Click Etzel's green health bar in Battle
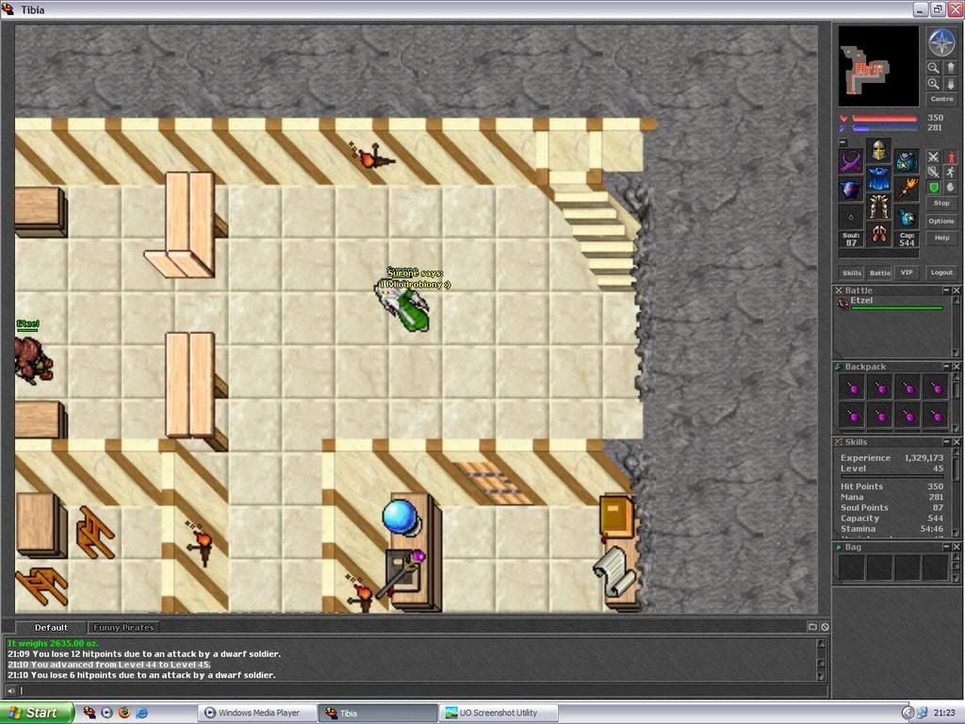The height and width of the screenshot is (724, 965). click(x=897, y=308)
